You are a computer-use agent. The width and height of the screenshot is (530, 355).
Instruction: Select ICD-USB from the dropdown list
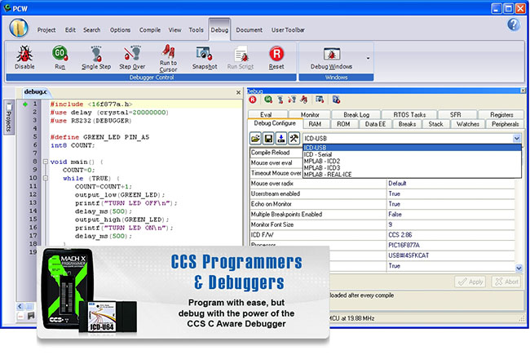(412, 148)
